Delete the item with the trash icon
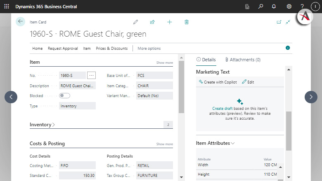The width and height of the screenshot is (322, 181). (187, 22)
